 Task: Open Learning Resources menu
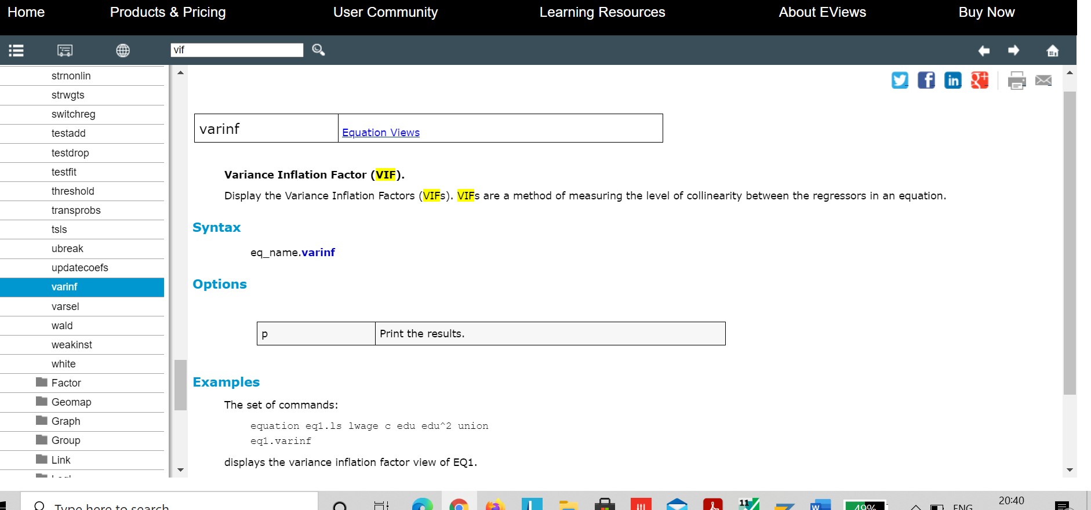pyautogui.click(x=602, y=12)
